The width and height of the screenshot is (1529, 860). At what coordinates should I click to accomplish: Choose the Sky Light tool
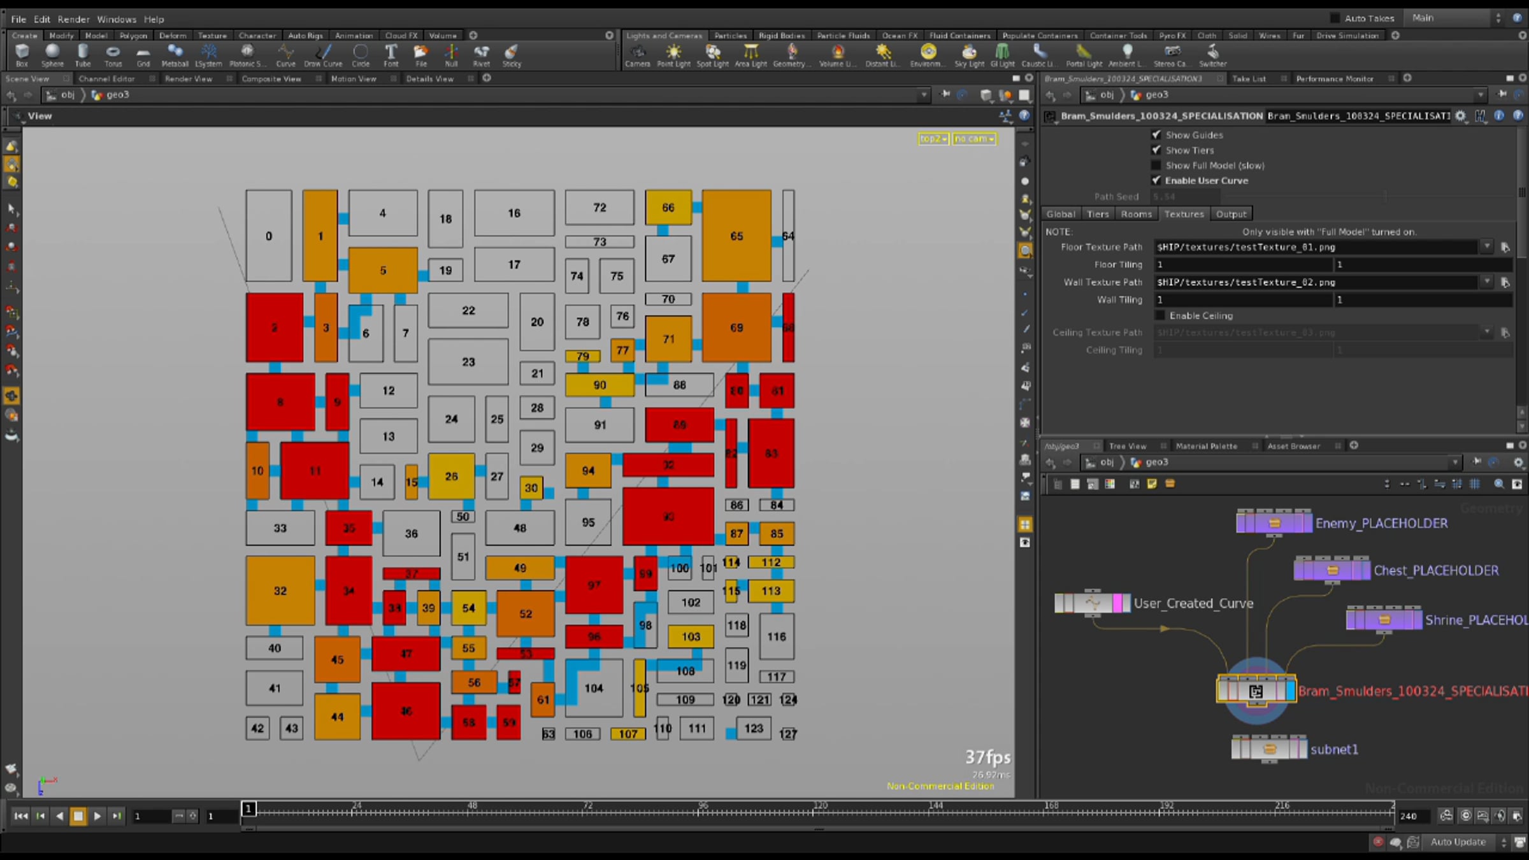[968, 54]
